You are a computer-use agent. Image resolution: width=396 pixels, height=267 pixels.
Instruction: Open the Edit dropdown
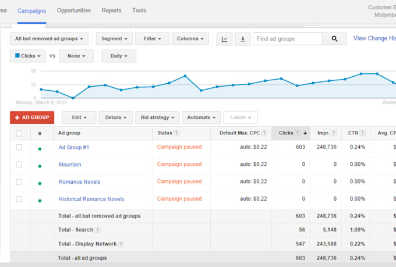tap(79, 118)
